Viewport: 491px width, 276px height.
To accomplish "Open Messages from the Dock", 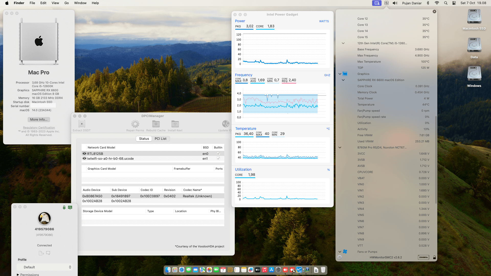I will tap(188, 270).
